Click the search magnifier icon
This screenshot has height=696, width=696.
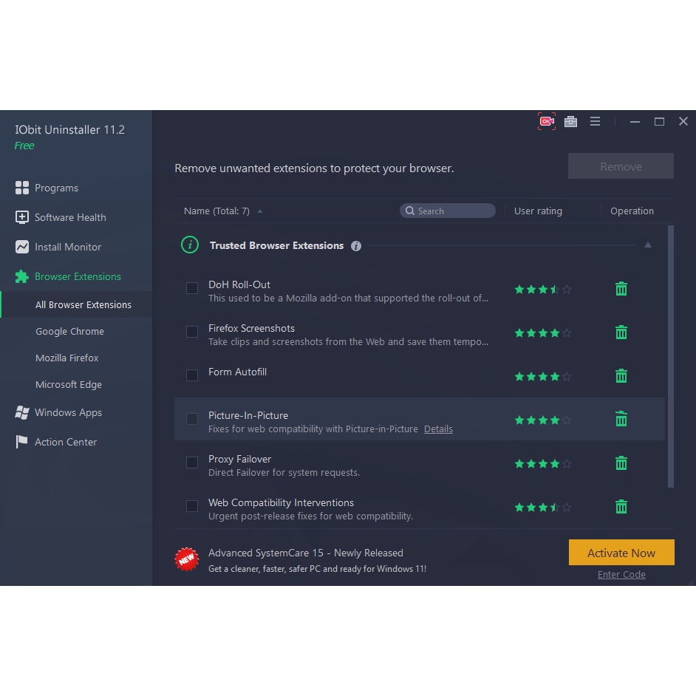(410, 211)
